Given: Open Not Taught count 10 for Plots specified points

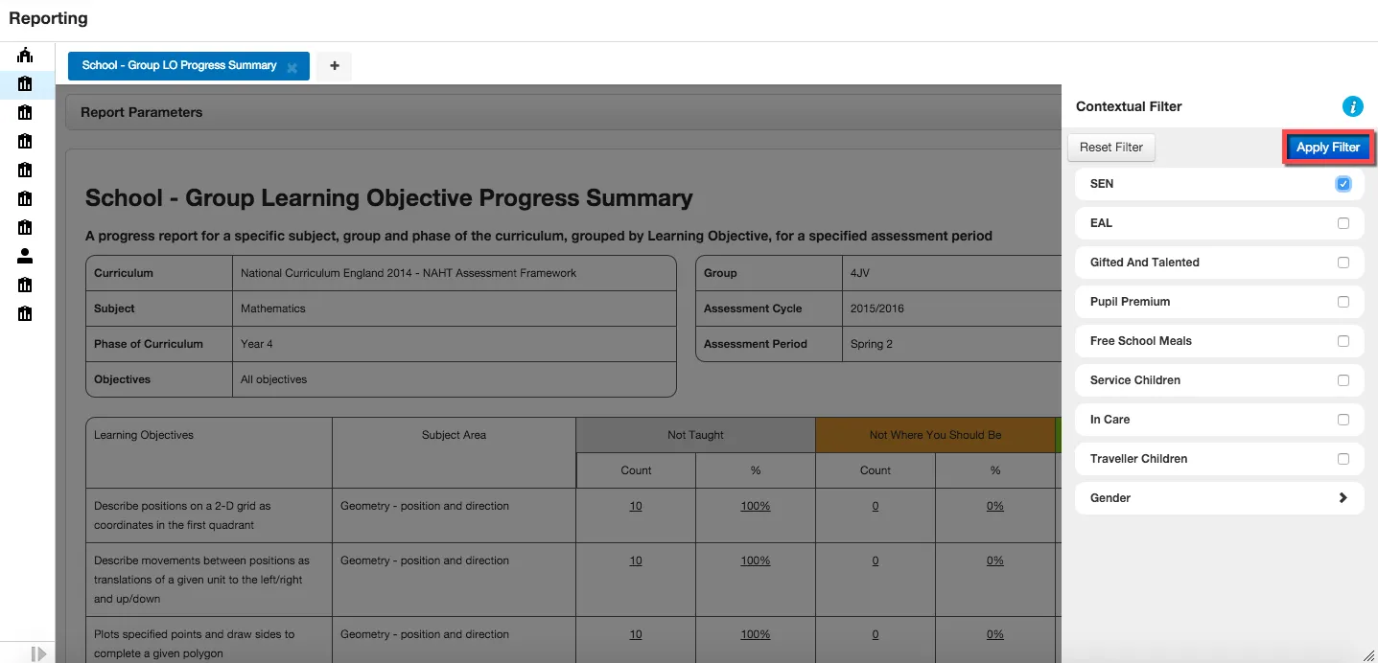Looking at the screenshot, I should click(636, 634).
